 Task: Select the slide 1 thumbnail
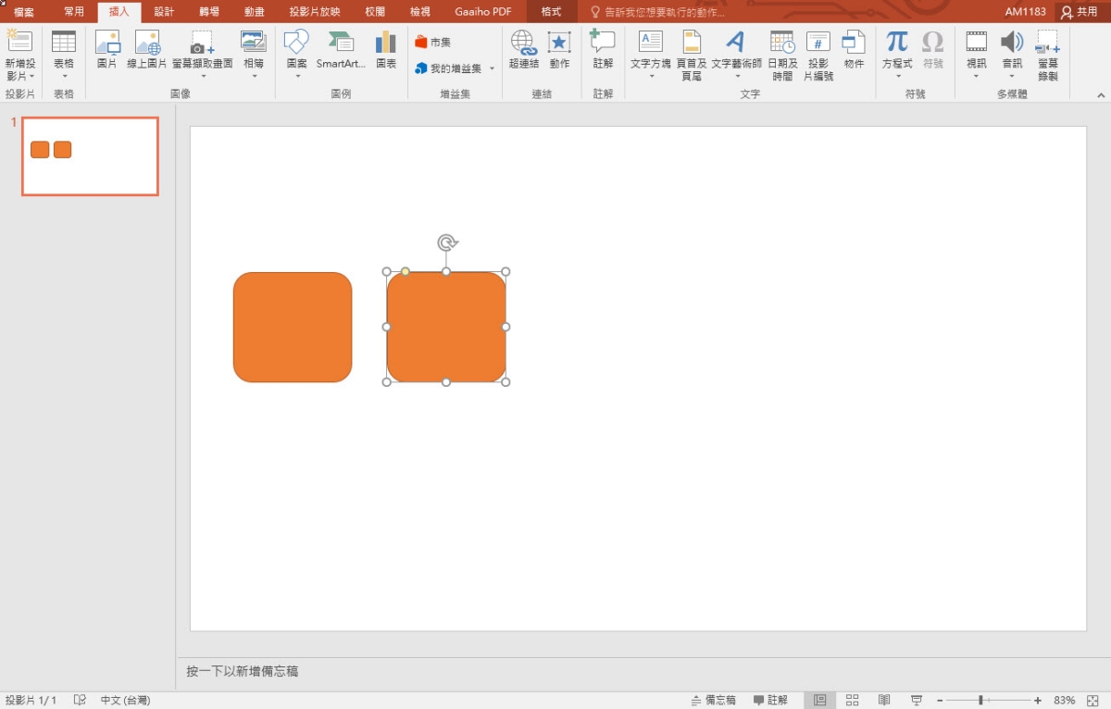tap(90, 156)
